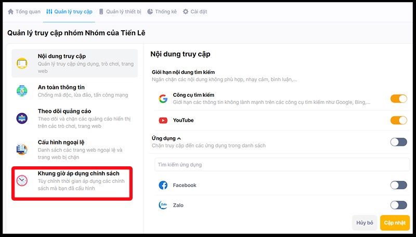Image resolution: width=416 pixels, height=237 pixels.
Task: Click the YouTube label text
Action: (184, 121)
